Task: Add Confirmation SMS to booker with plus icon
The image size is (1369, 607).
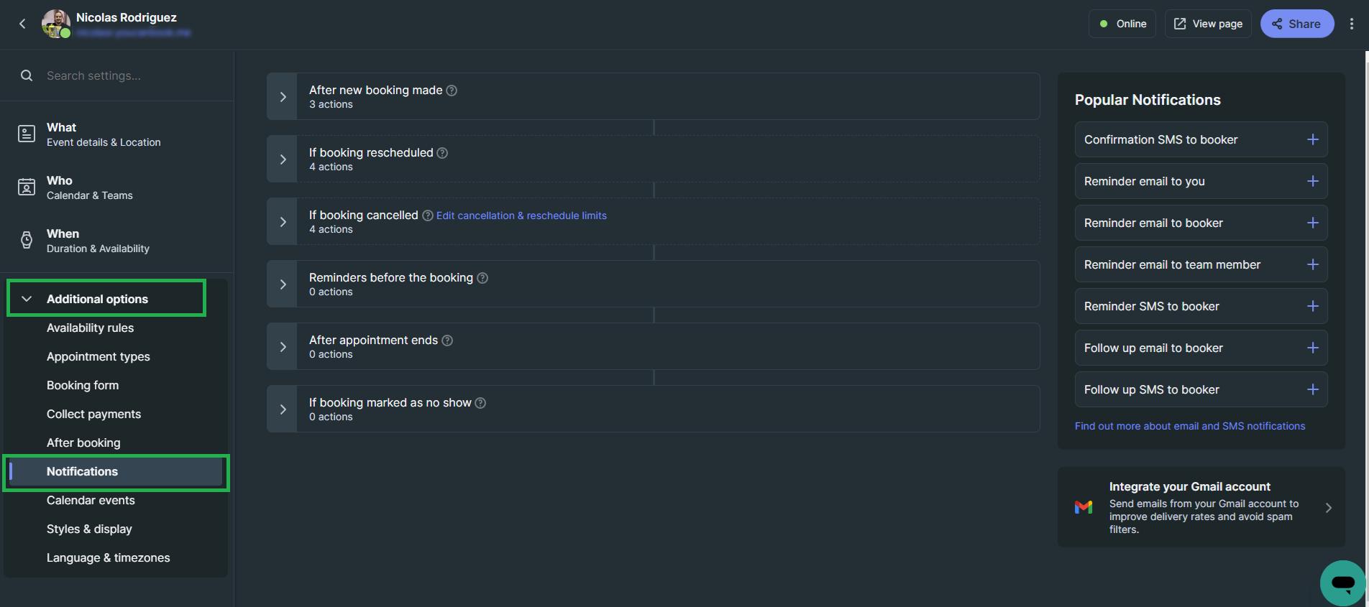Action: tap(1313, 139)
